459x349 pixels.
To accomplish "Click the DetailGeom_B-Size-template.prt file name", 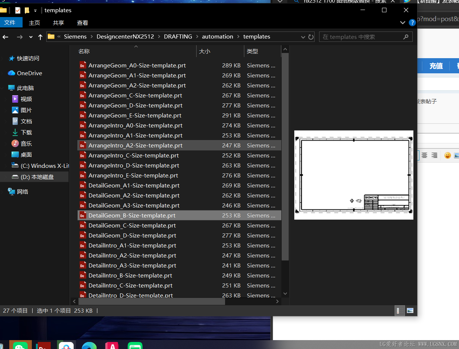I will (132, 215).
